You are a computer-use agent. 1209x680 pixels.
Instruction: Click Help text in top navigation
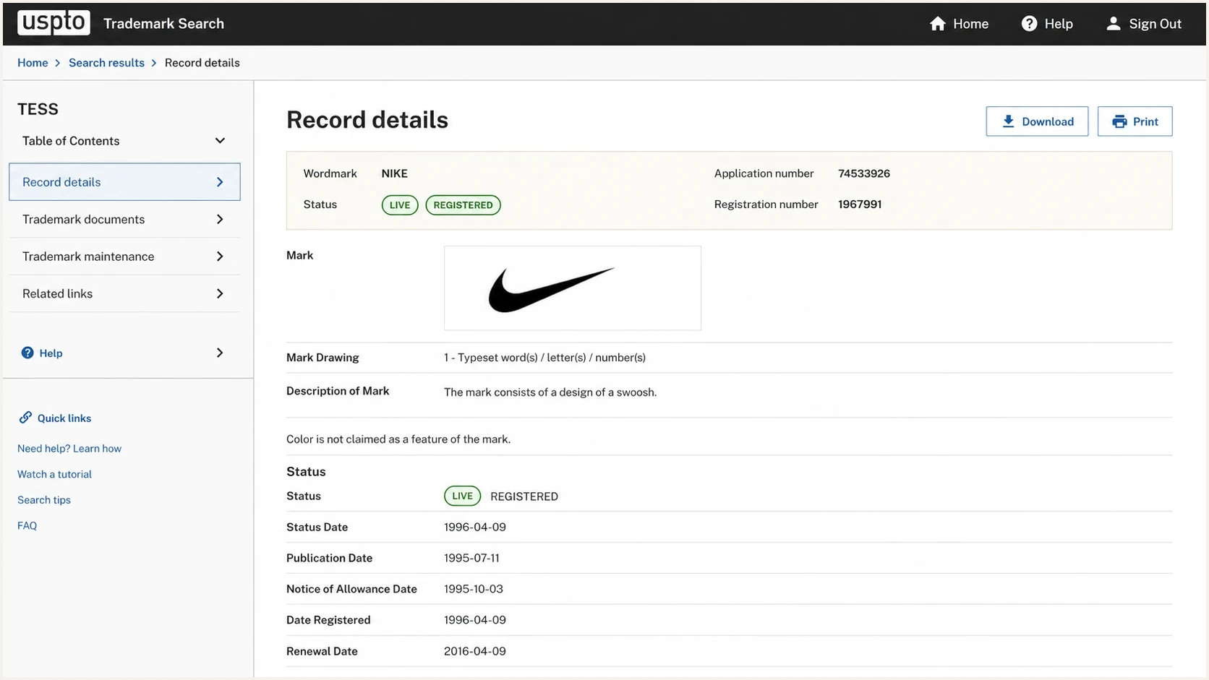tap(1059, 24)
